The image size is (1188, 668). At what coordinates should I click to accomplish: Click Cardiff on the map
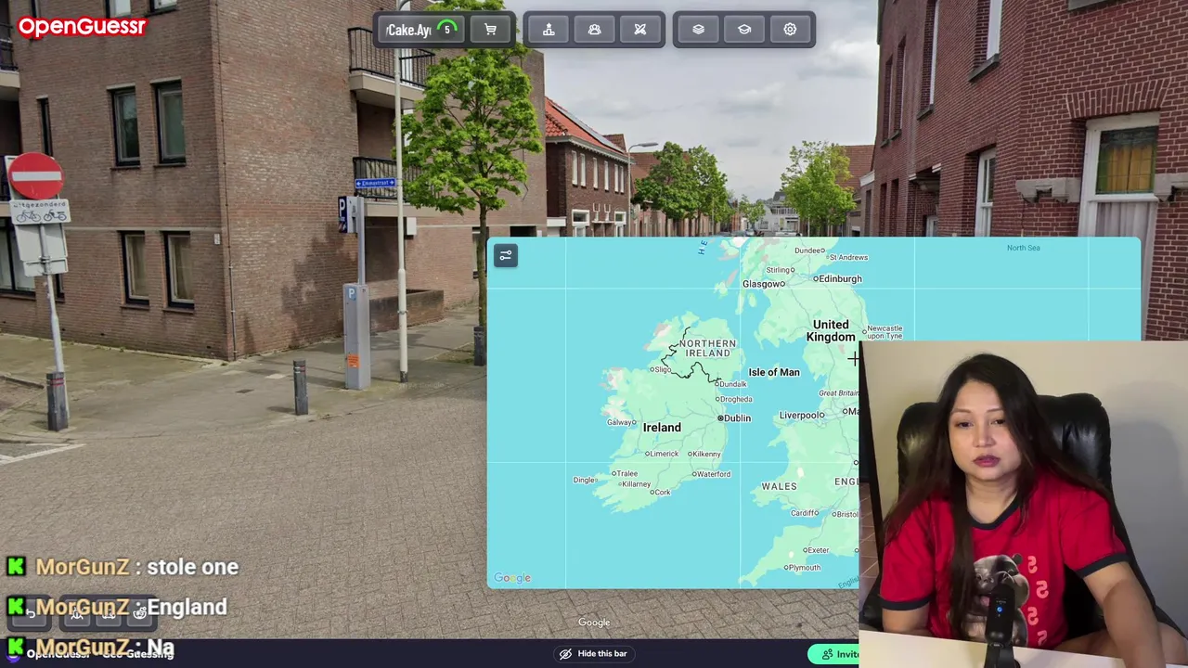tap(804, 513)
